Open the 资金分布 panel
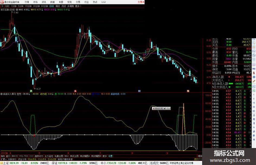Screen dimensions: 256x165 [22, 159]
